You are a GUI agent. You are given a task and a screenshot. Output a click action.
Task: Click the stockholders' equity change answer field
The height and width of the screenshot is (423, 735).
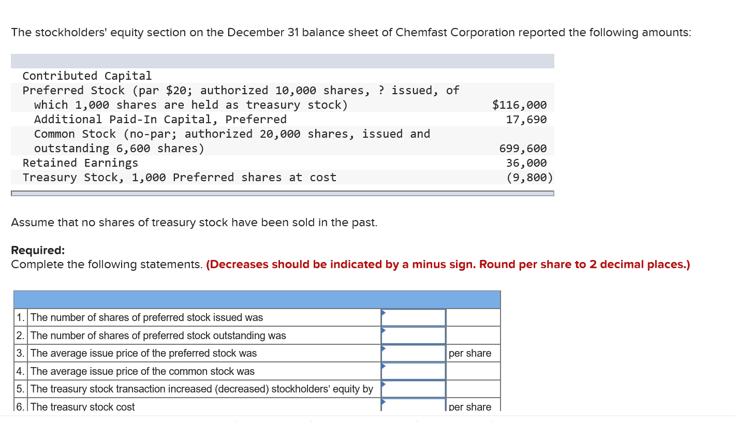click(414, 389)
